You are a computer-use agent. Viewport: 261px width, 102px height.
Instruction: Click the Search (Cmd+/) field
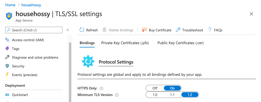[34, 30]
